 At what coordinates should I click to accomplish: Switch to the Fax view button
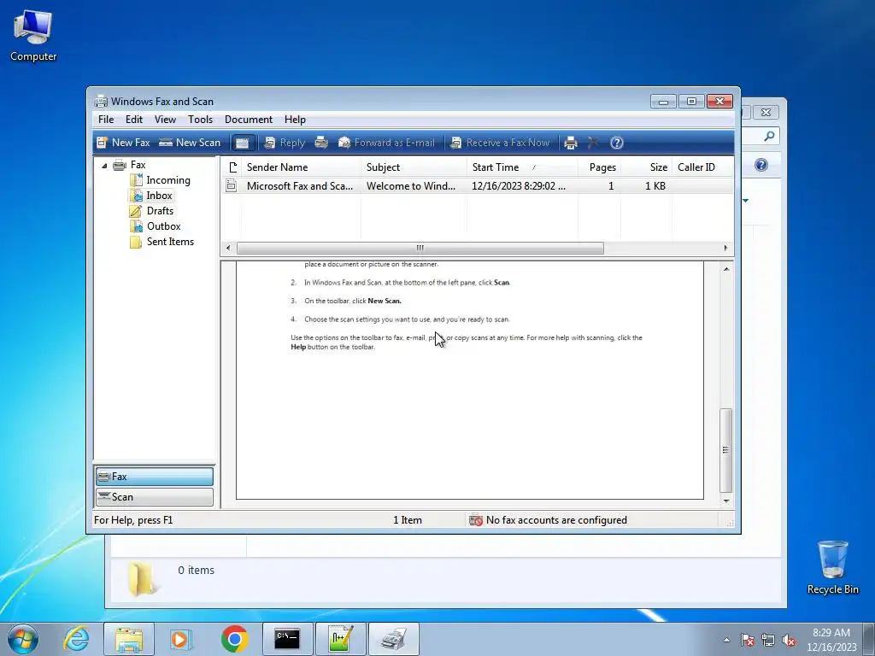point(155,477)
